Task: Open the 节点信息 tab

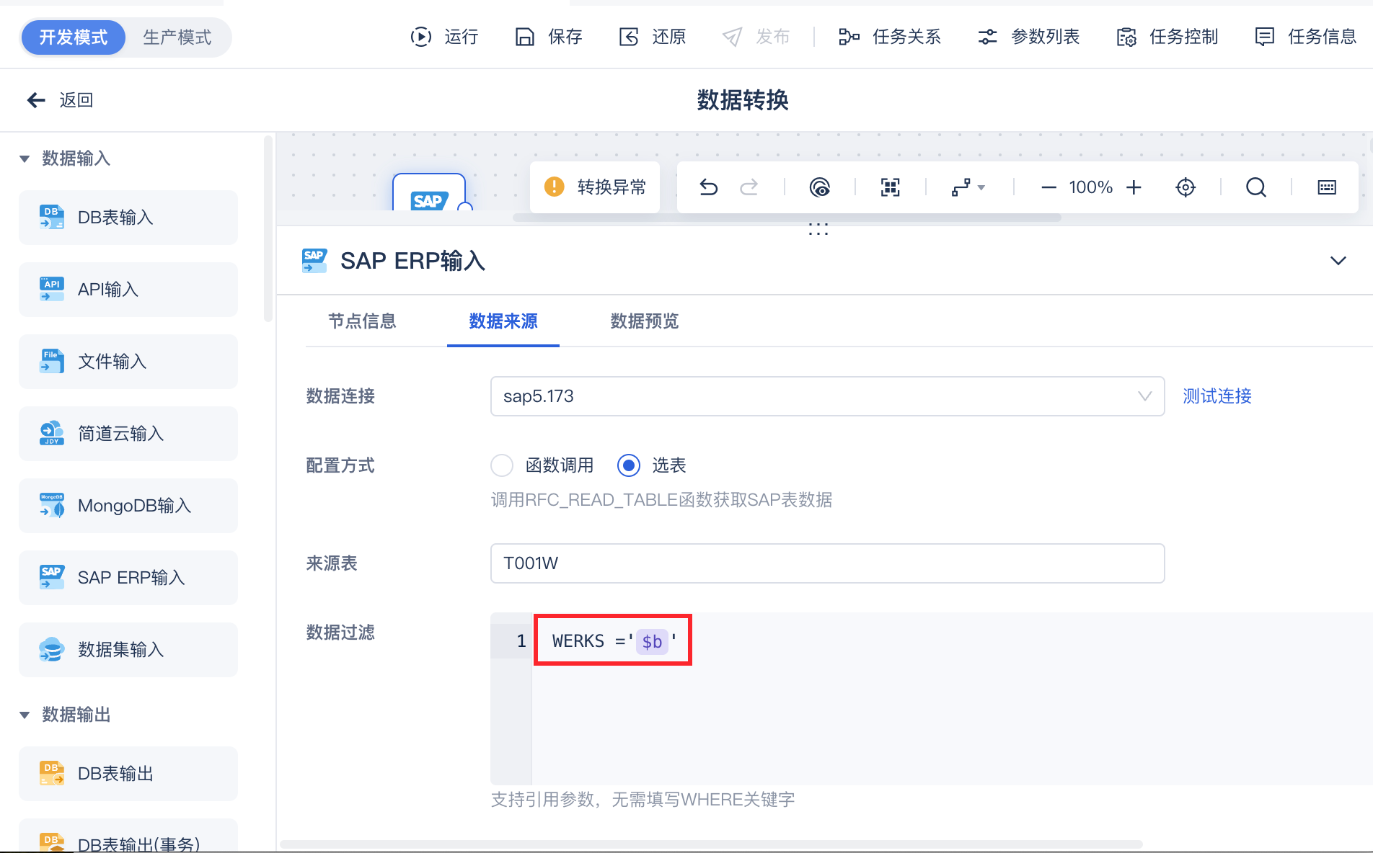Action: coord(362,321)
